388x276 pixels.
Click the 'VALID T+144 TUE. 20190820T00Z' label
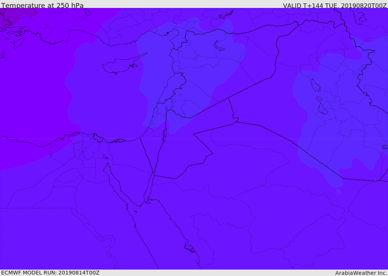pos(335,6)
